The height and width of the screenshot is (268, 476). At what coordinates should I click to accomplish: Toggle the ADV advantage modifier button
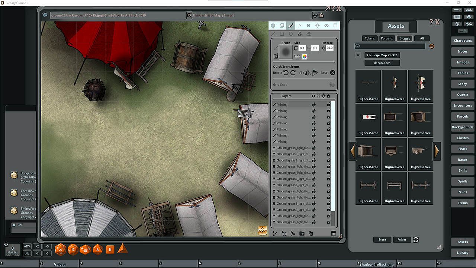tap(27, 246)
